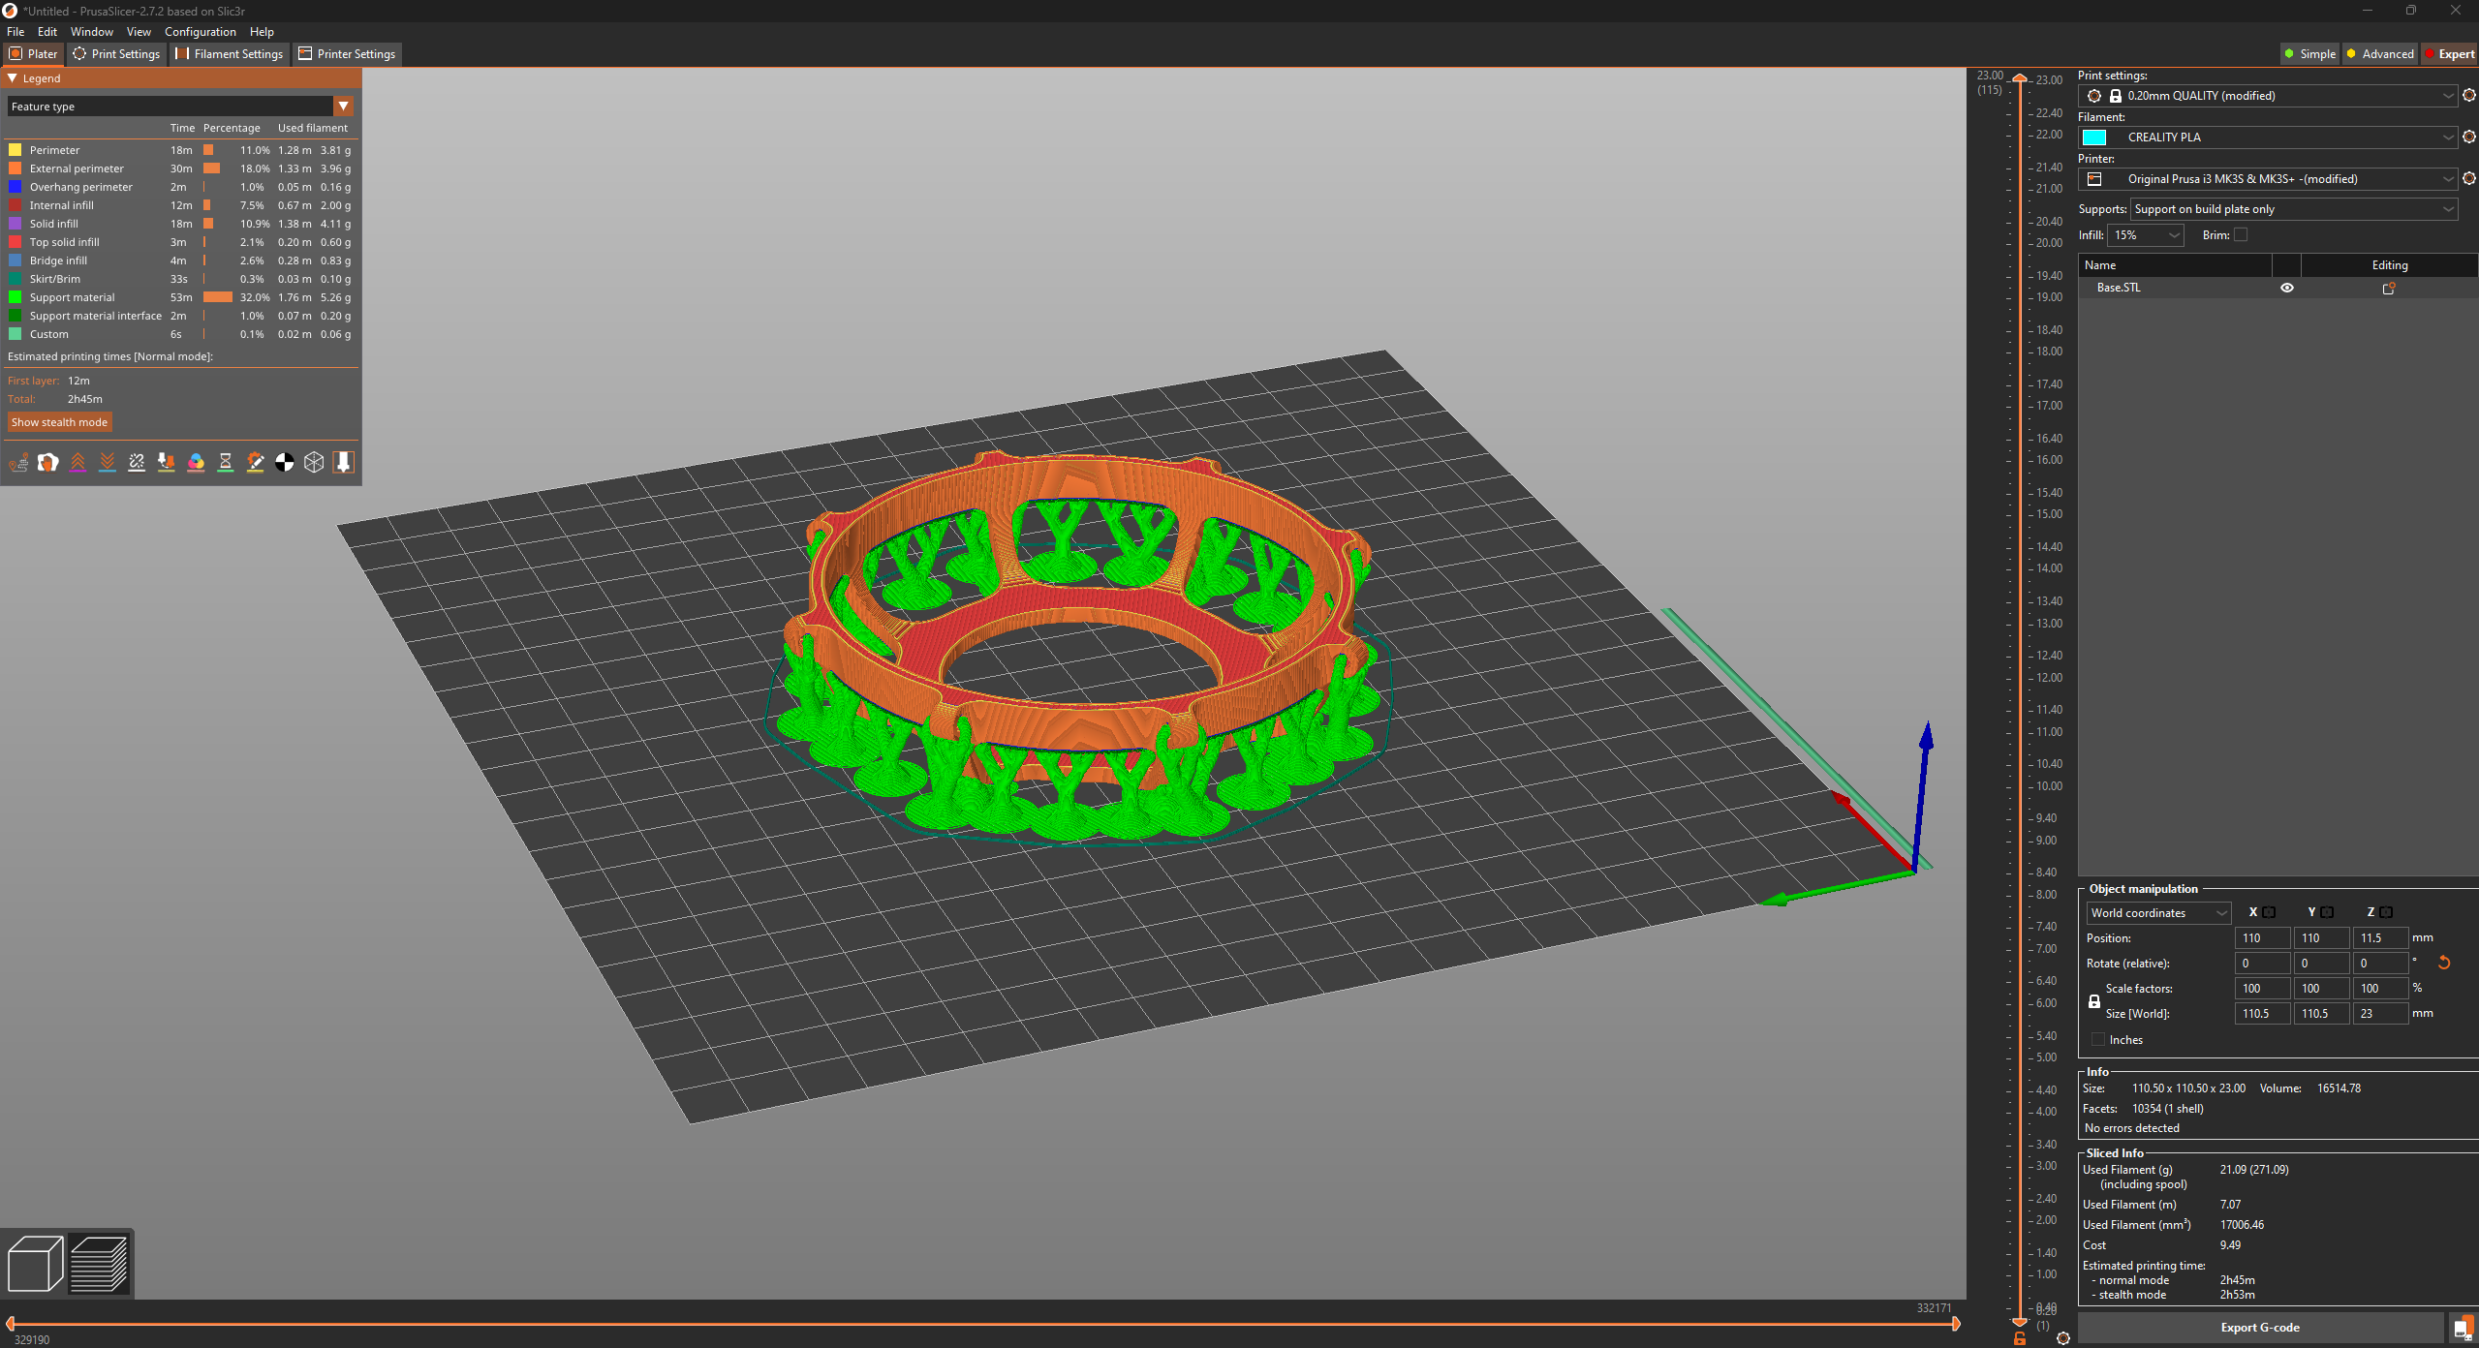Toggle scale factors lock icon
Screen dimensions: 2479x1348
[x=2094, y=1001]
